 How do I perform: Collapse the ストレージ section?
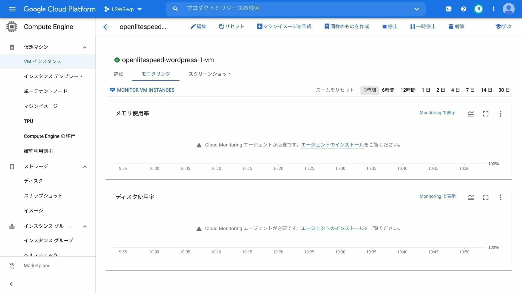85,167
